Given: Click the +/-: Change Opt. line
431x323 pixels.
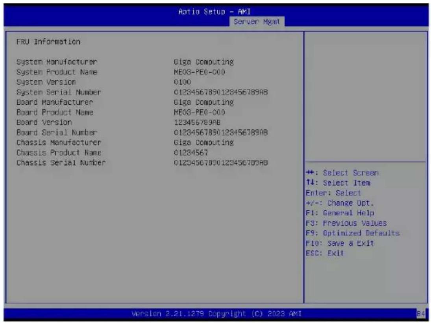Looking at the screenshot, I should [x=340, y=203].
